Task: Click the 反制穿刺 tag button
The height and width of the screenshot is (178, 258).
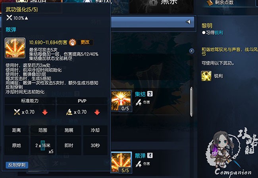Action: pyautogui.click(x=17, y=165)
